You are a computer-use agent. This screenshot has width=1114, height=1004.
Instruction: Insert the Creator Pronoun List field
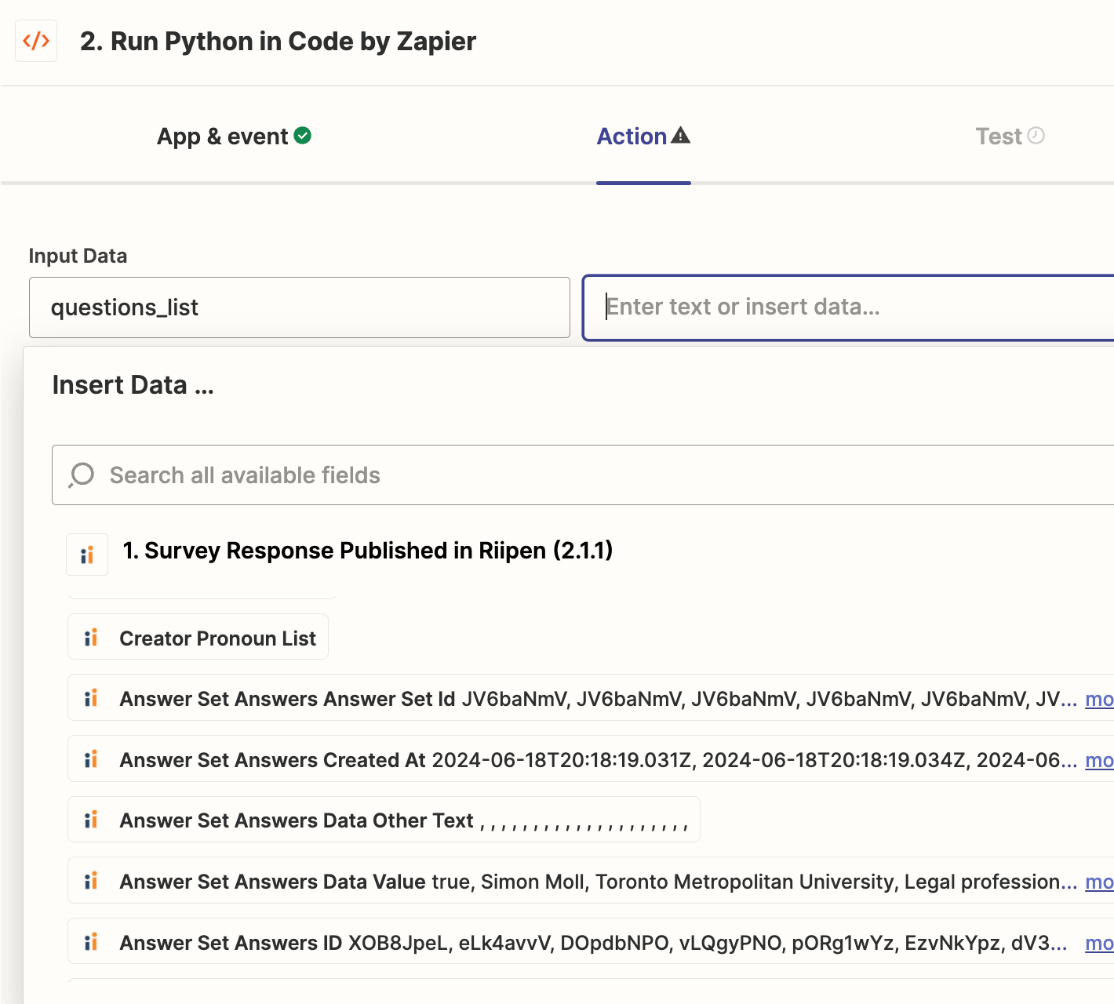pos(198,638)
